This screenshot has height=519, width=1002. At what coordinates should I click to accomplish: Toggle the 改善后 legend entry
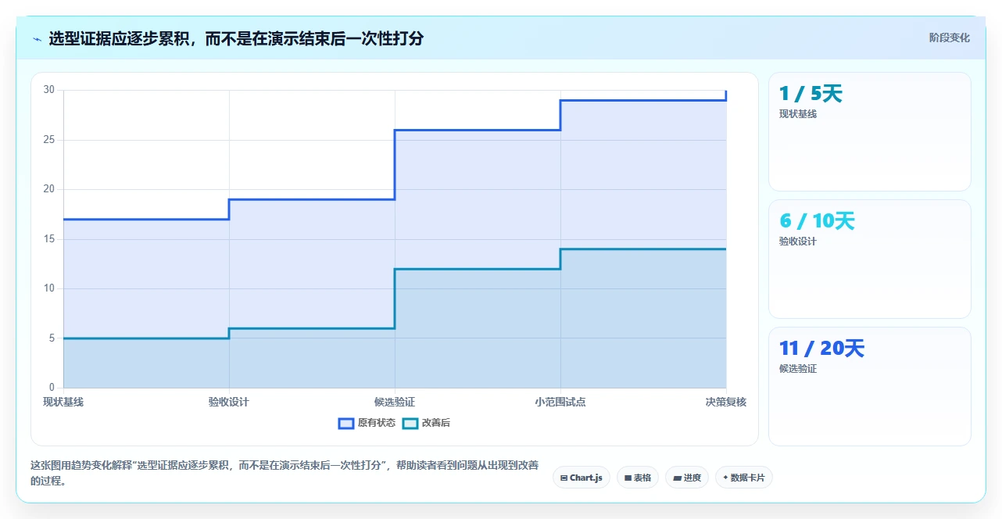point(426,423)
